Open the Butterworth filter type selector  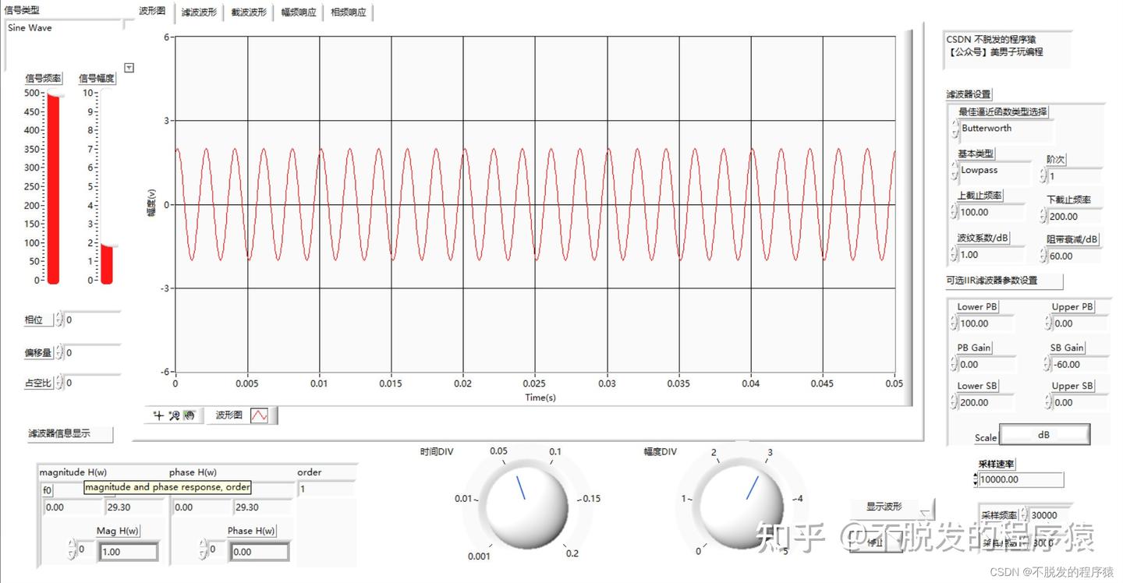point(1006,129)
